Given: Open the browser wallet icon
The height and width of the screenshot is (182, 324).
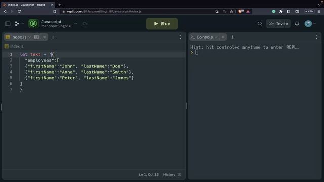Looking at the screenshot, I should (x=297, y=11).
